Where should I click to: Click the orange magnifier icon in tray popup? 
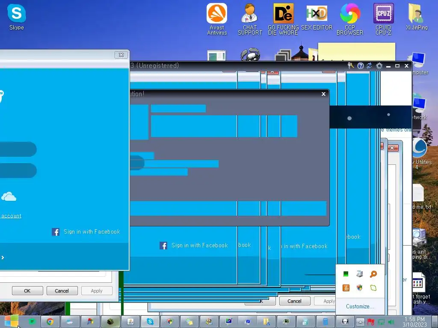pos(373,274)
